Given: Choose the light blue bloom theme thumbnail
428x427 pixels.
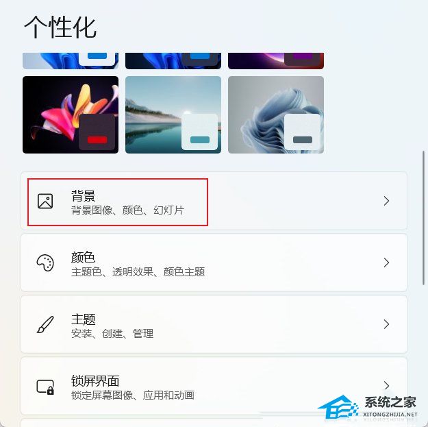Looking at the screenshot, I should 71,61.
